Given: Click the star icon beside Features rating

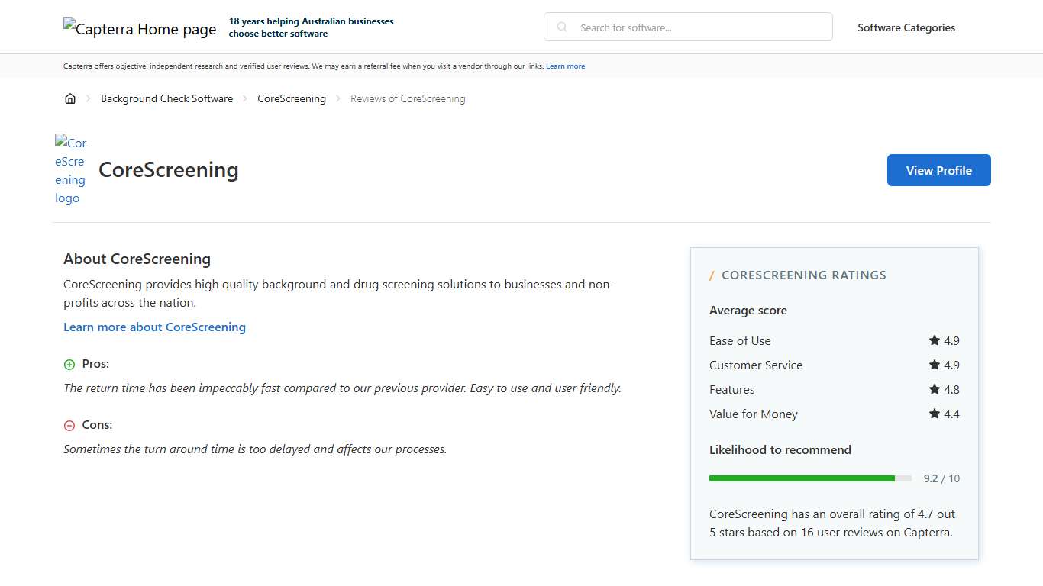Looking at the screenshot, I should click(x=934, y=389).
